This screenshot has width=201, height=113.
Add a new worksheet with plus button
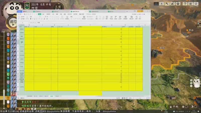61,96
